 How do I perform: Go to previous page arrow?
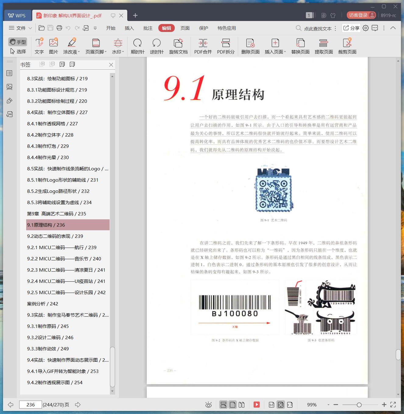[x=11, y=405]
